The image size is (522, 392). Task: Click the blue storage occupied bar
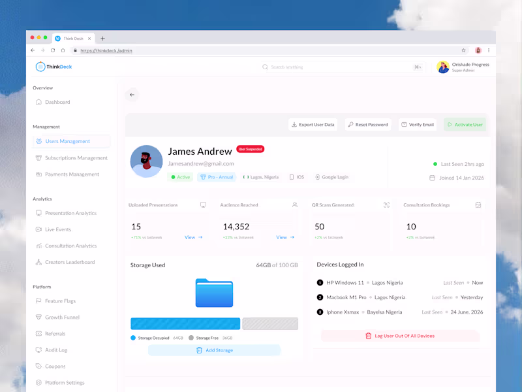(x=185, y=323)
